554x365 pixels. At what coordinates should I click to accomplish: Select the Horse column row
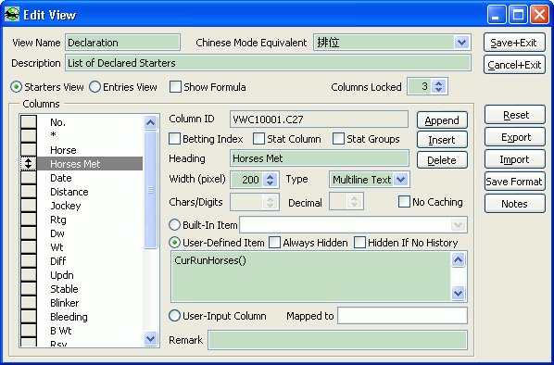click(90, 150)
